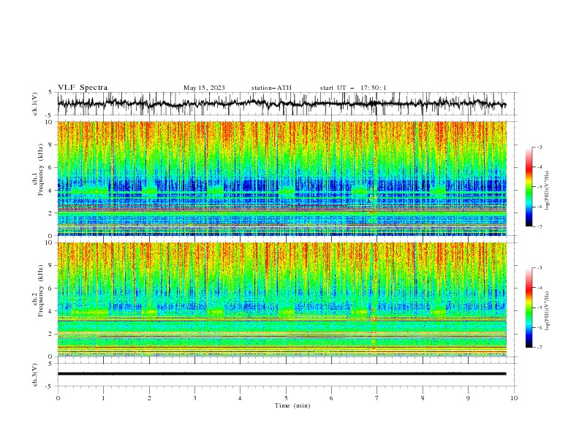This screenshot has width=579, height=447.
Task: Click the ch.2 color scale bar
Action: pos(529,307)
